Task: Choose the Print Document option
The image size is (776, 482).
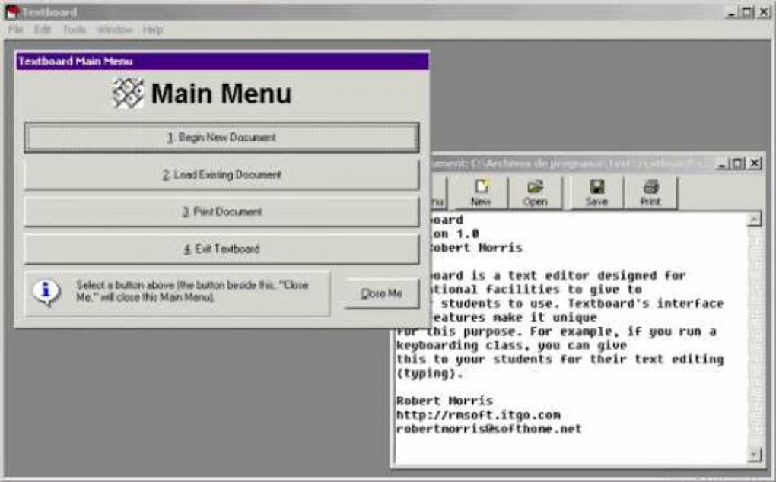Action: tap(221, 211)
